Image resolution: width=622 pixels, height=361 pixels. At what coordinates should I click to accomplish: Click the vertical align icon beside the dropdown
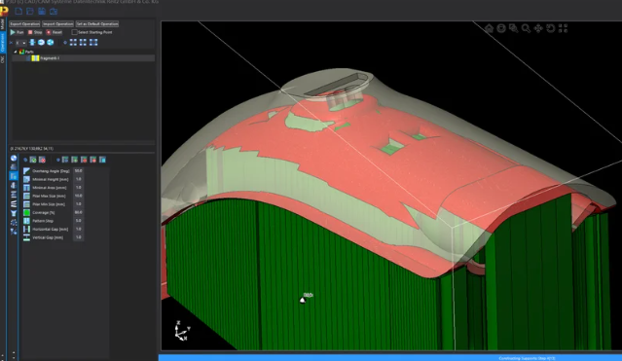32,42
